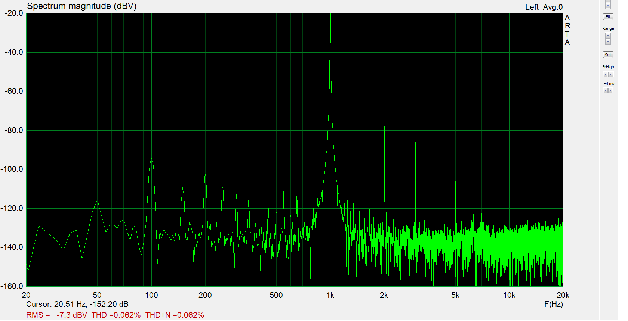Decrease Range with the down arrow
This screenshot has height=321, width=628.
pos(608,41)
